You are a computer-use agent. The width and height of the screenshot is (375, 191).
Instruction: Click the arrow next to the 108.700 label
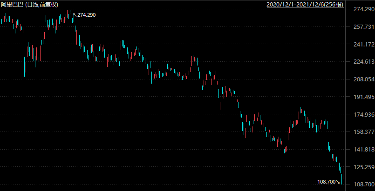339,183
